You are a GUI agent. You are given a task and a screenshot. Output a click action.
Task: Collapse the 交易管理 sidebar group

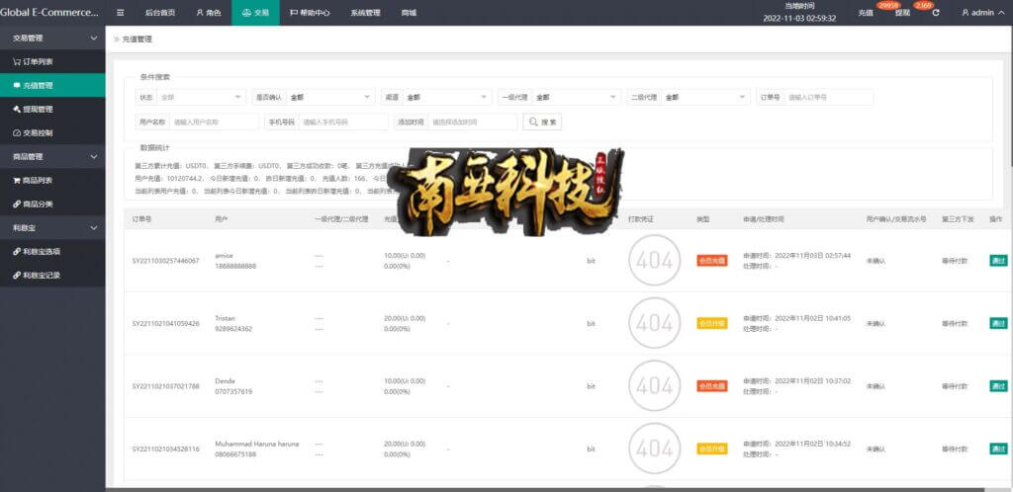point(52,39)
